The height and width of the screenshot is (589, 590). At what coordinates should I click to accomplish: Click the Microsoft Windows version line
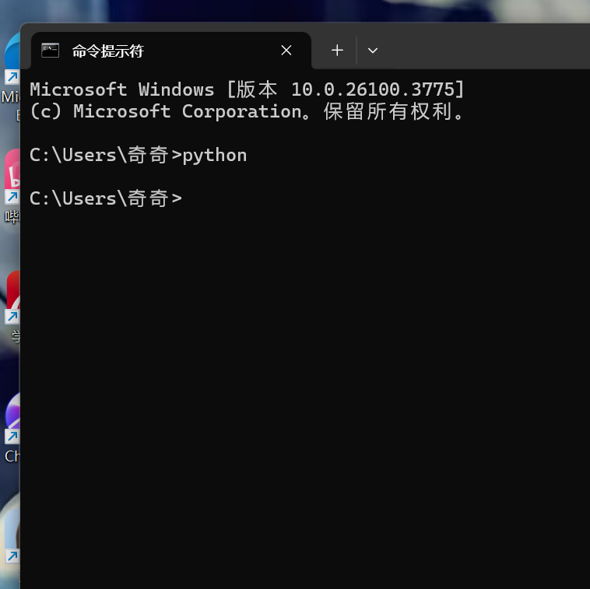pyautogui.click(x=248, y=89)
